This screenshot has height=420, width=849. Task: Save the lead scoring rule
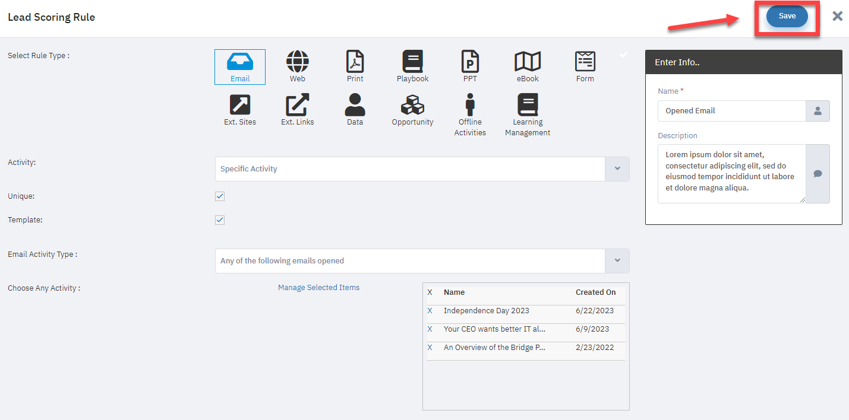pos(787,17)
